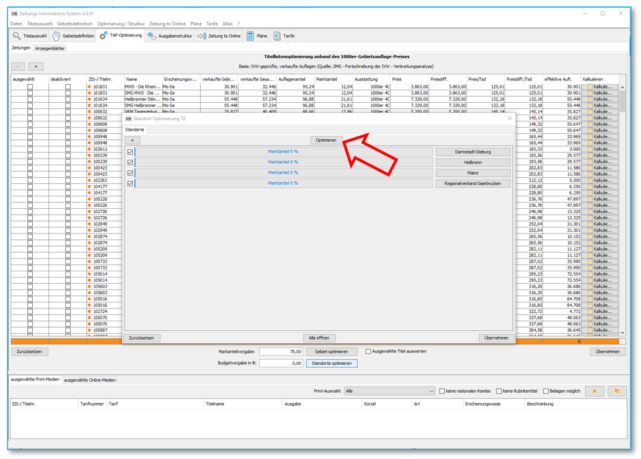The height and width of the screenshot is (459, 641).
Task: Click the 'Alle öffnen' button
Action: coord(319,338)
